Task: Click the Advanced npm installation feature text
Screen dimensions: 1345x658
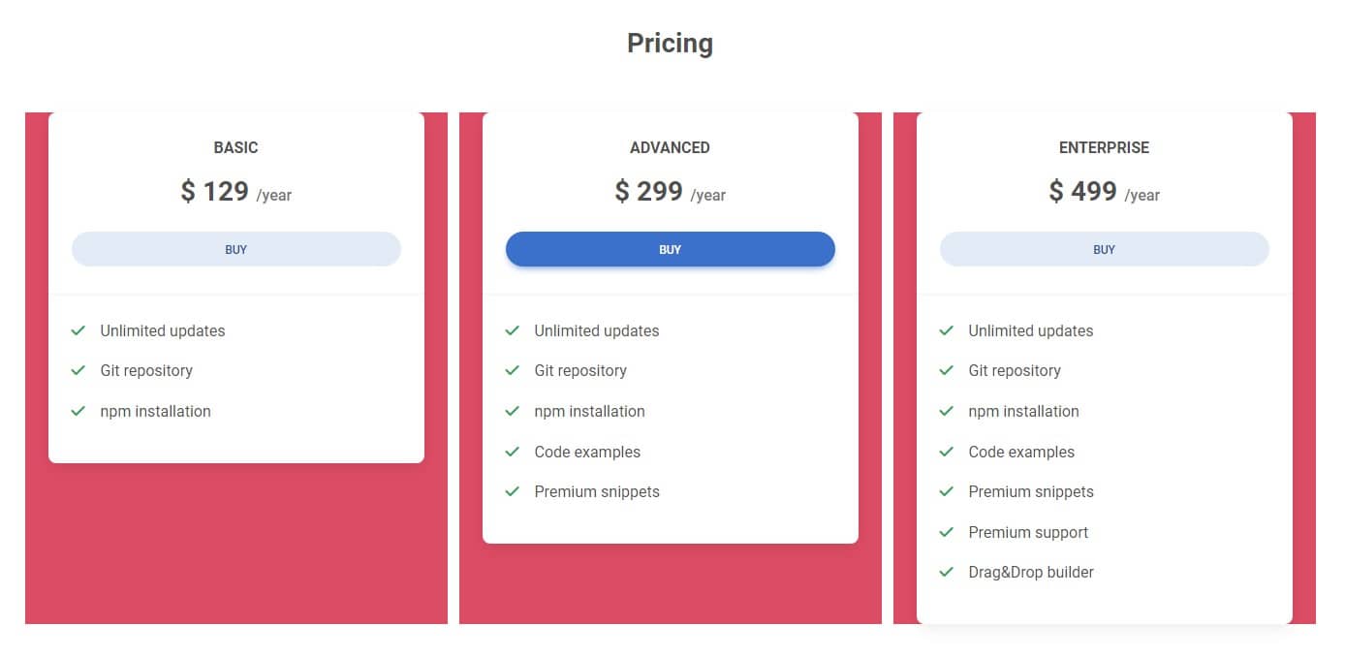Action: click(589, 411)
